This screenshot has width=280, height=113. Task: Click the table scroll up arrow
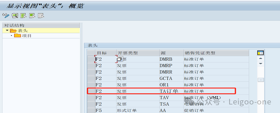261,59
